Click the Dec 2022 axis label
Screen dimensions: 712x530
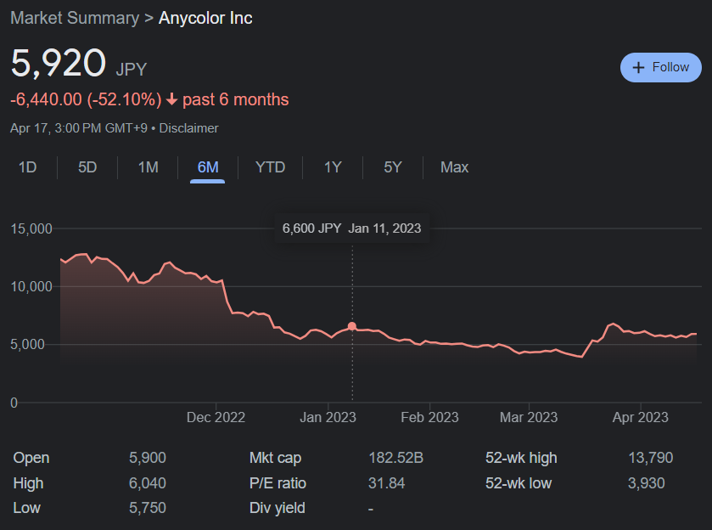(x=216, y=417)
